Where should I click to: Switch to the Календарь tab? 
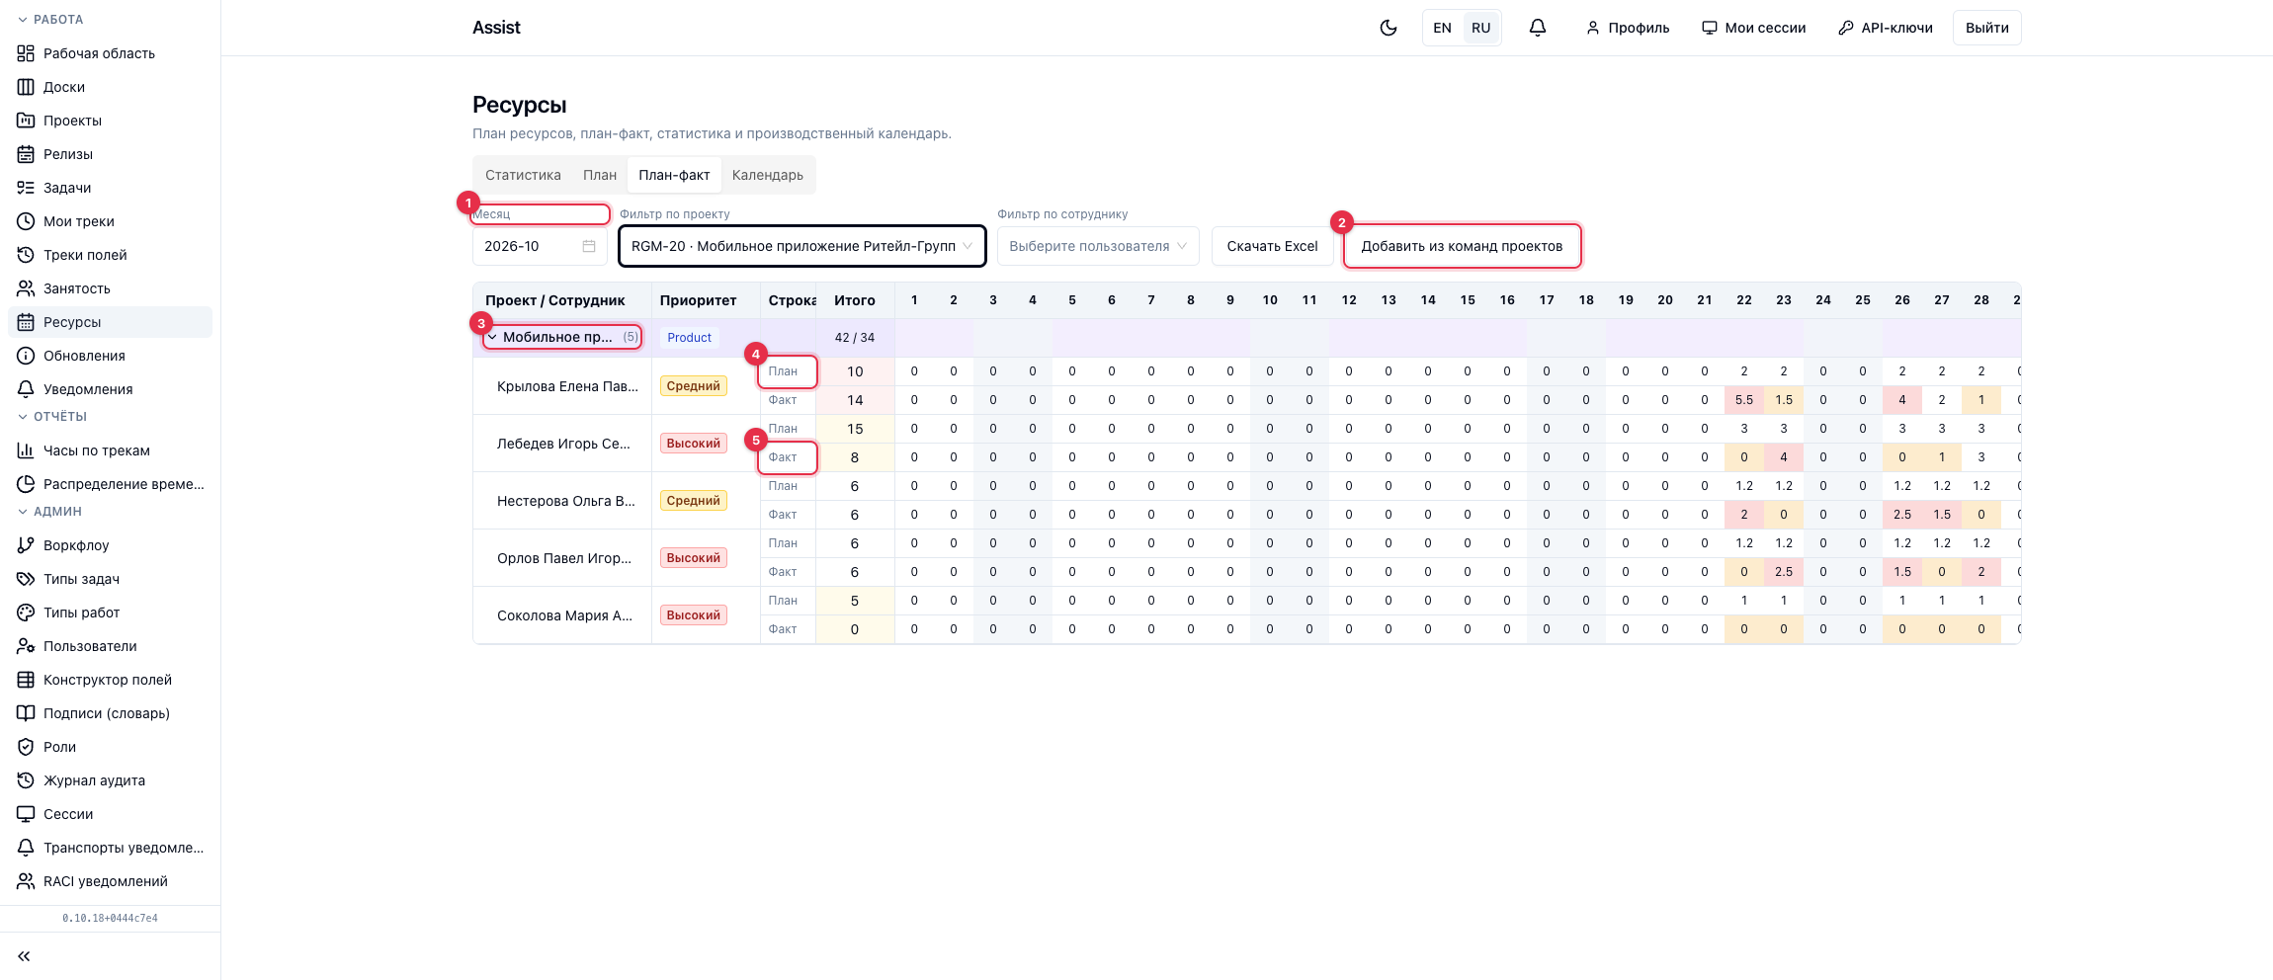(x=768, y=175)
